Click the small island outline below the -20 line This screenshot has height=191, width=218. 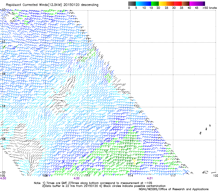click(205, 172)
